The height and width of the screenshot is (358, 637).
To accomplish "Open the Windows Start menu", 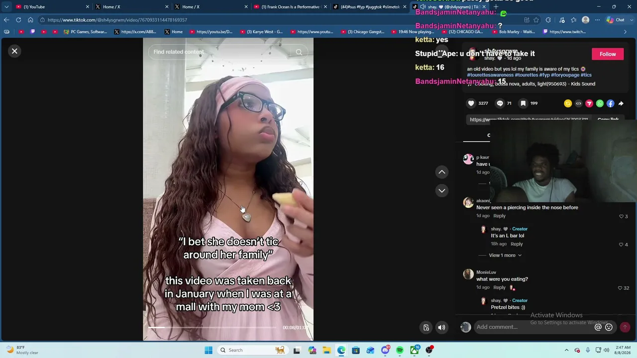I will tap(209, 350).
